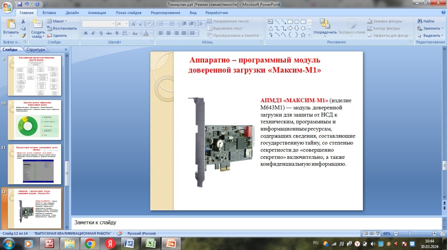
Task: Switch to the Анимация tab
Action: pos(97,13)
